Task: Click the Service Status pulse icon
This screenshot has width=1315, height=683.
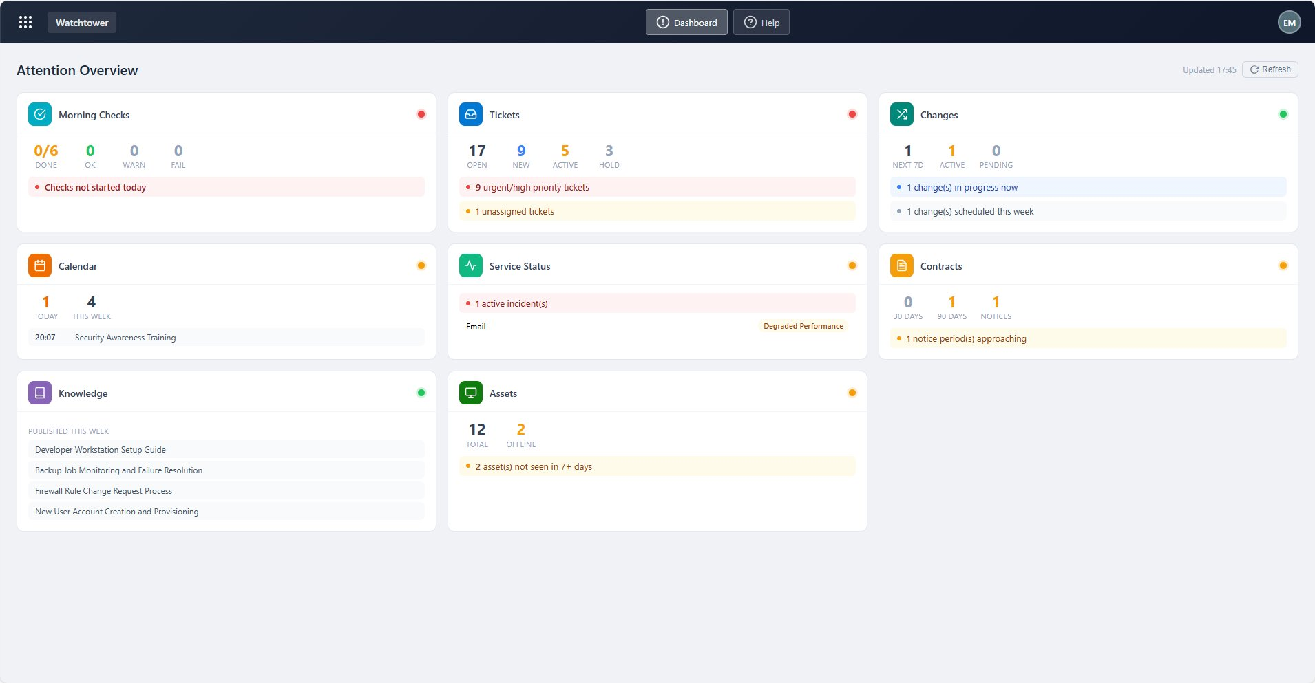Action: [x=471, y=265]
